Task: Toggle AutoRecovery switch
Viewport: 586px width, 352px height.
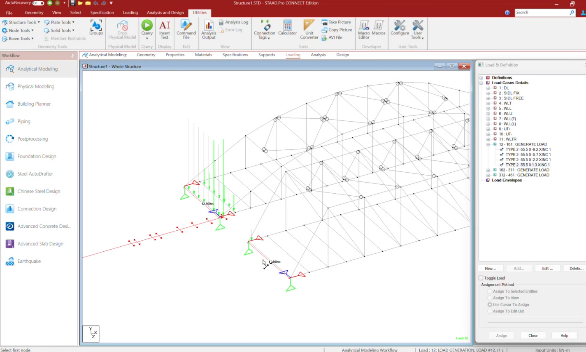Action: click(x=38, y=3)
